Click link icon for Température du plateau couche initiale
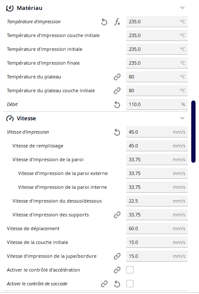The image size is (199, 294). (117, 91)
